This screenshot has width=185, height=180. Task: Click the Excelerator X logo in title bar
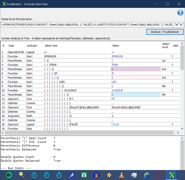point(4,4)
